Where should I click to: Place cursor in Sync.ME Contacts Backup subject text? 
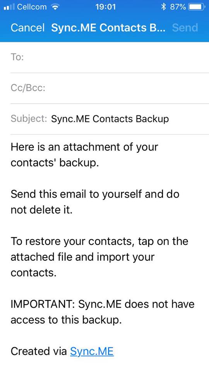110,119
